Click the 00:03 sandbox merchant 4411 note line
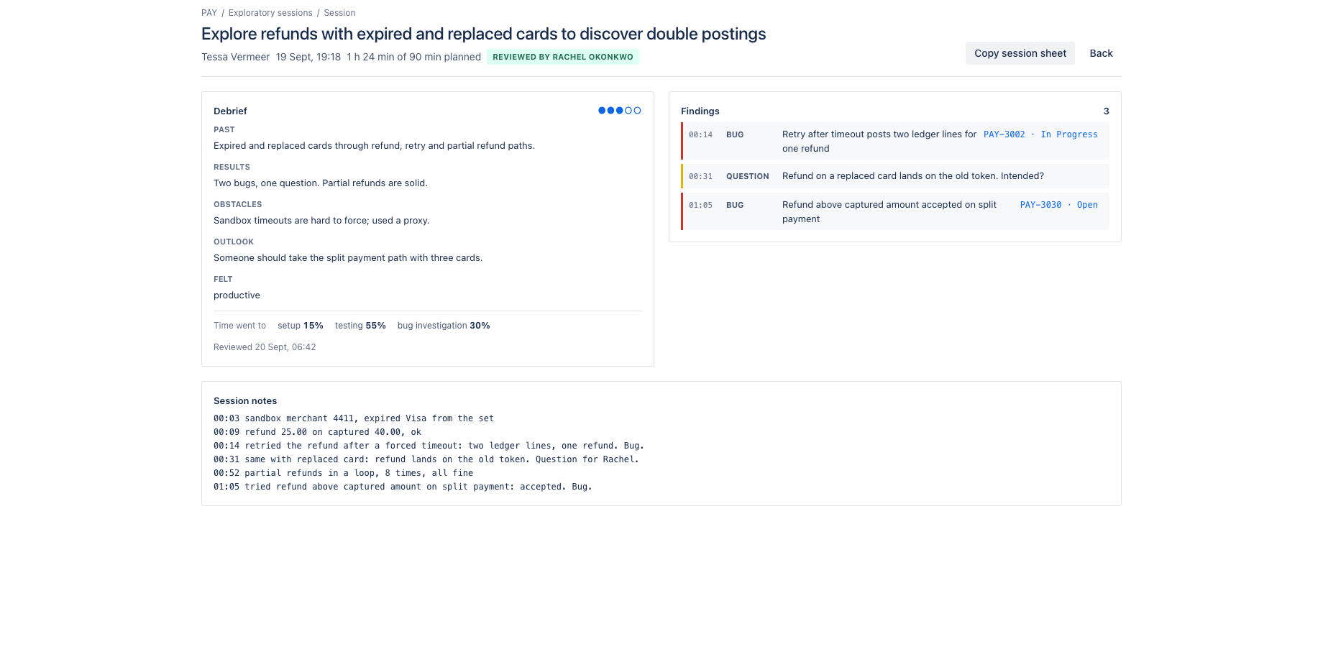 354,418
